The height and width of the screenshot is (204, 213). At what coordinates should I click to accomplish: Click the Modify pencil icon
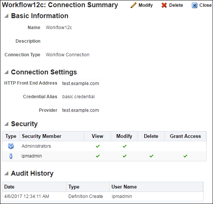click(x=133, y=5)
